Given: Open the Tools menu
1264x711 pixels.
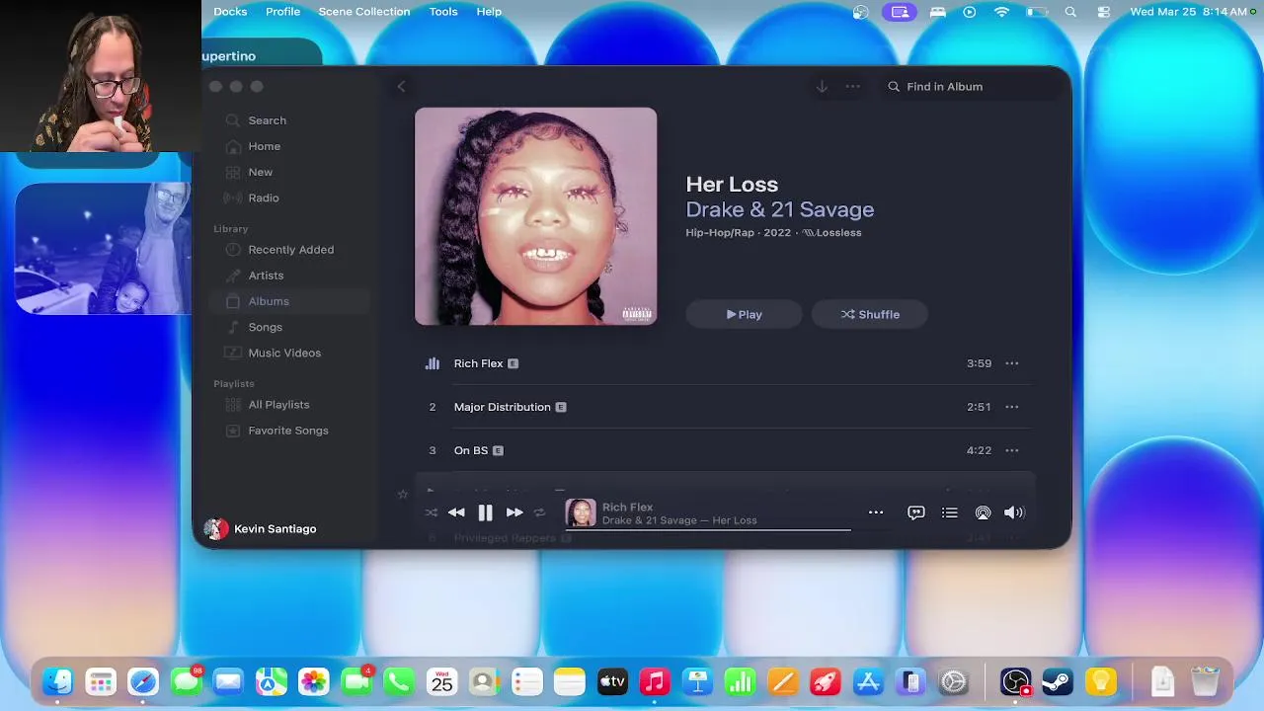Looking at the screenshot, I should coord(443,12).
